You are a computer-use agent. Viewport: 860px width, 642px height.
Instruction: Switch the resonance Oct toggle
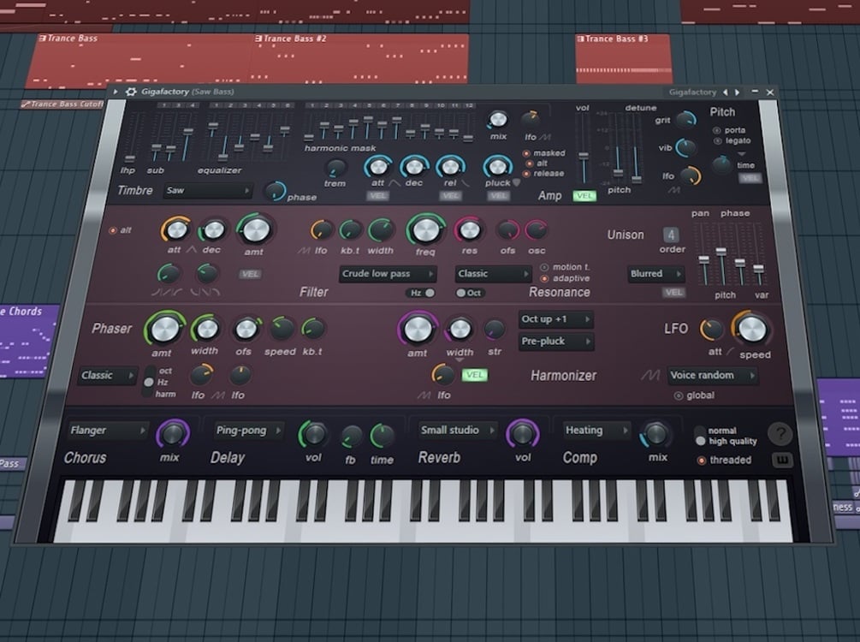[469, 293]
